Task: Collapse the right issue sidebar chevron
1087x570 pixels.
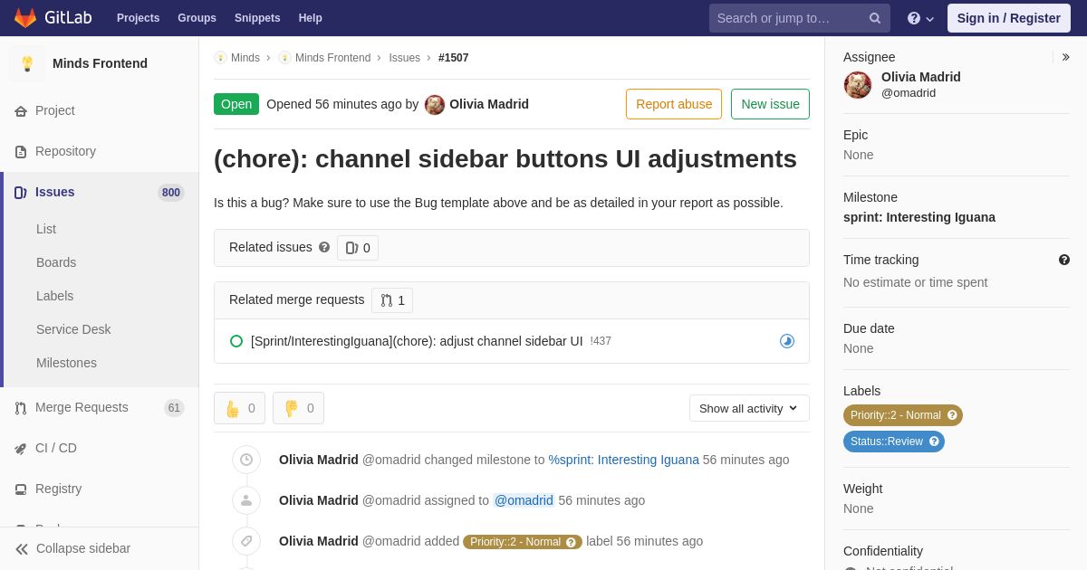Action: [x=1065, y=57]
